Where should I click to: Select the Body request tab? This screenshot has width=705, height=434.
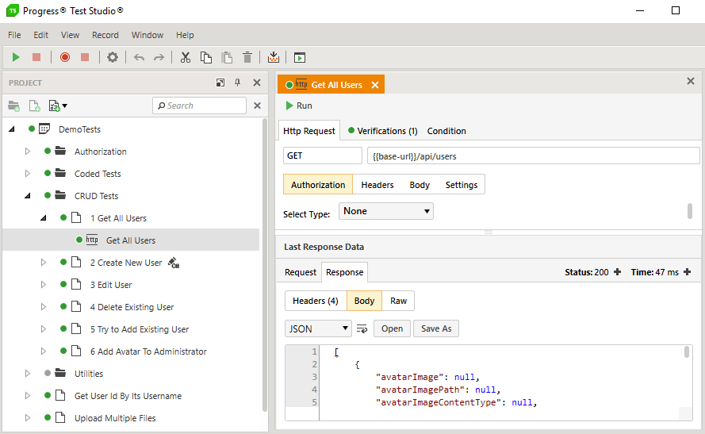pyautogui.click(x=420, y=185)
